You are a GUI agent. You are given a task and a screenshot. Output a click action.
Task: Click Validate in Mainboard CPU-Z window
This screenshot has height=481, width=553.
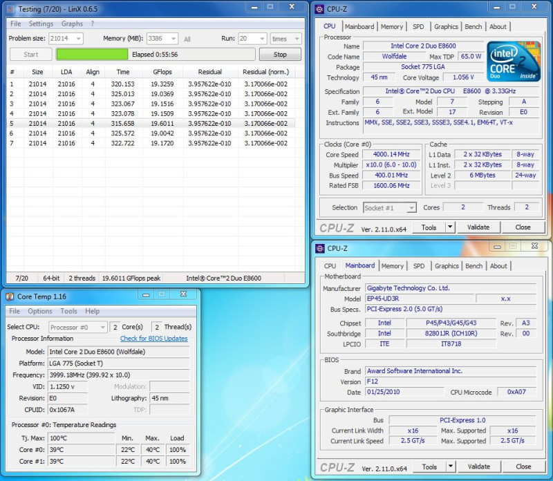pos(479,466)
